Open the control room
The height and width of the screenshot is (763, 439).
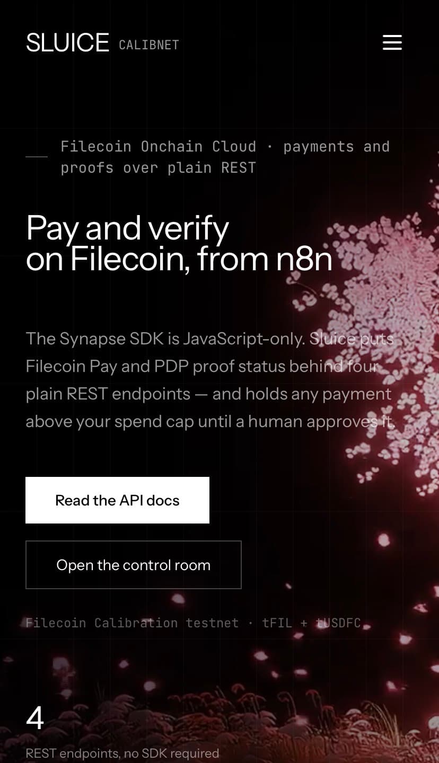134,565
